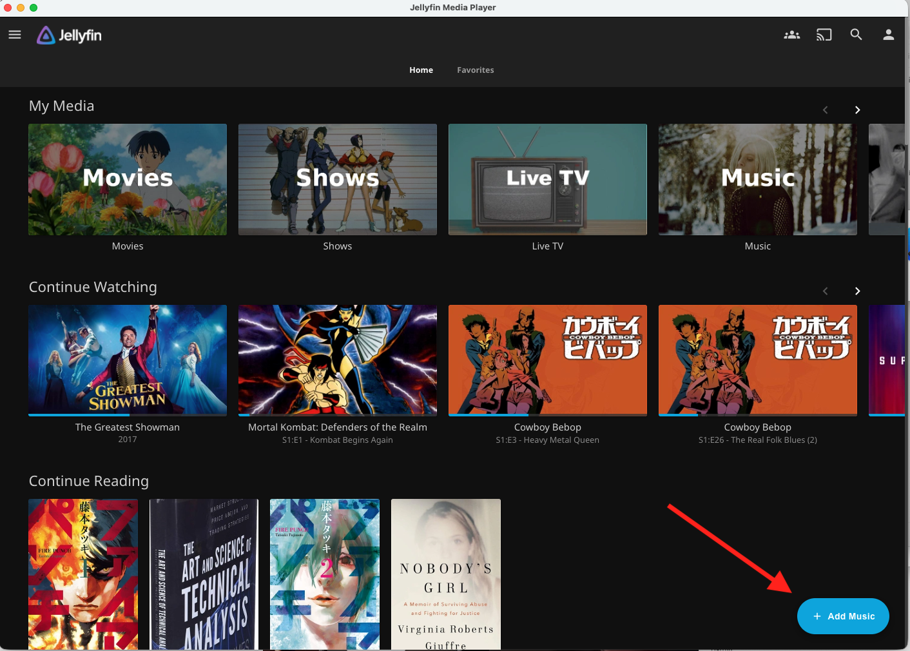Viewport: 910px width, 651px height.
Task: Open the search magnifier icon
Action: (856, 35)
